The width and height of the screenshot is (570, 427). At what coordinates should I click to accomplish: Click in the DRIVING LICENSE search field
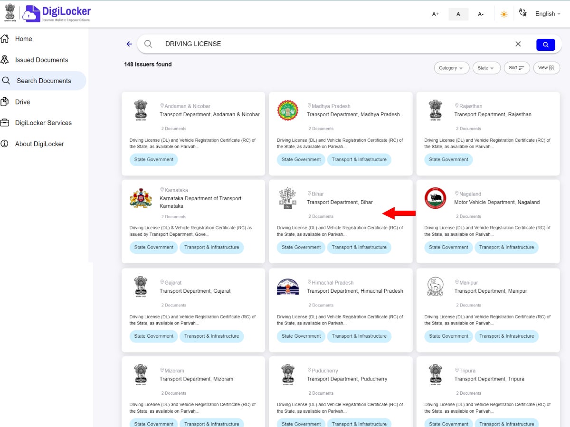tap(332, 44)
